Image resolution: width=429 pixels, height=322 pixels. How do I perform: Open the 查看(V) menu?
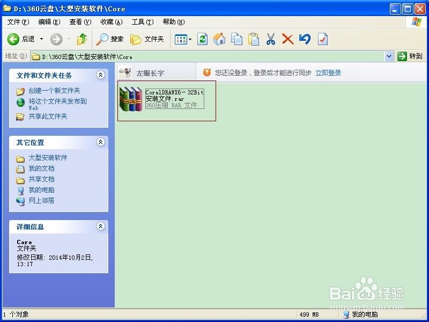[80, 22]
